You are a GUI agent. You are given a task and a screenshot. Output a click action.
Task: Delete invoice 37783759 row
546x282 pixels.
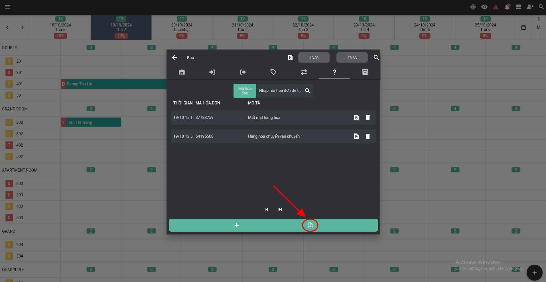[368, 118]
